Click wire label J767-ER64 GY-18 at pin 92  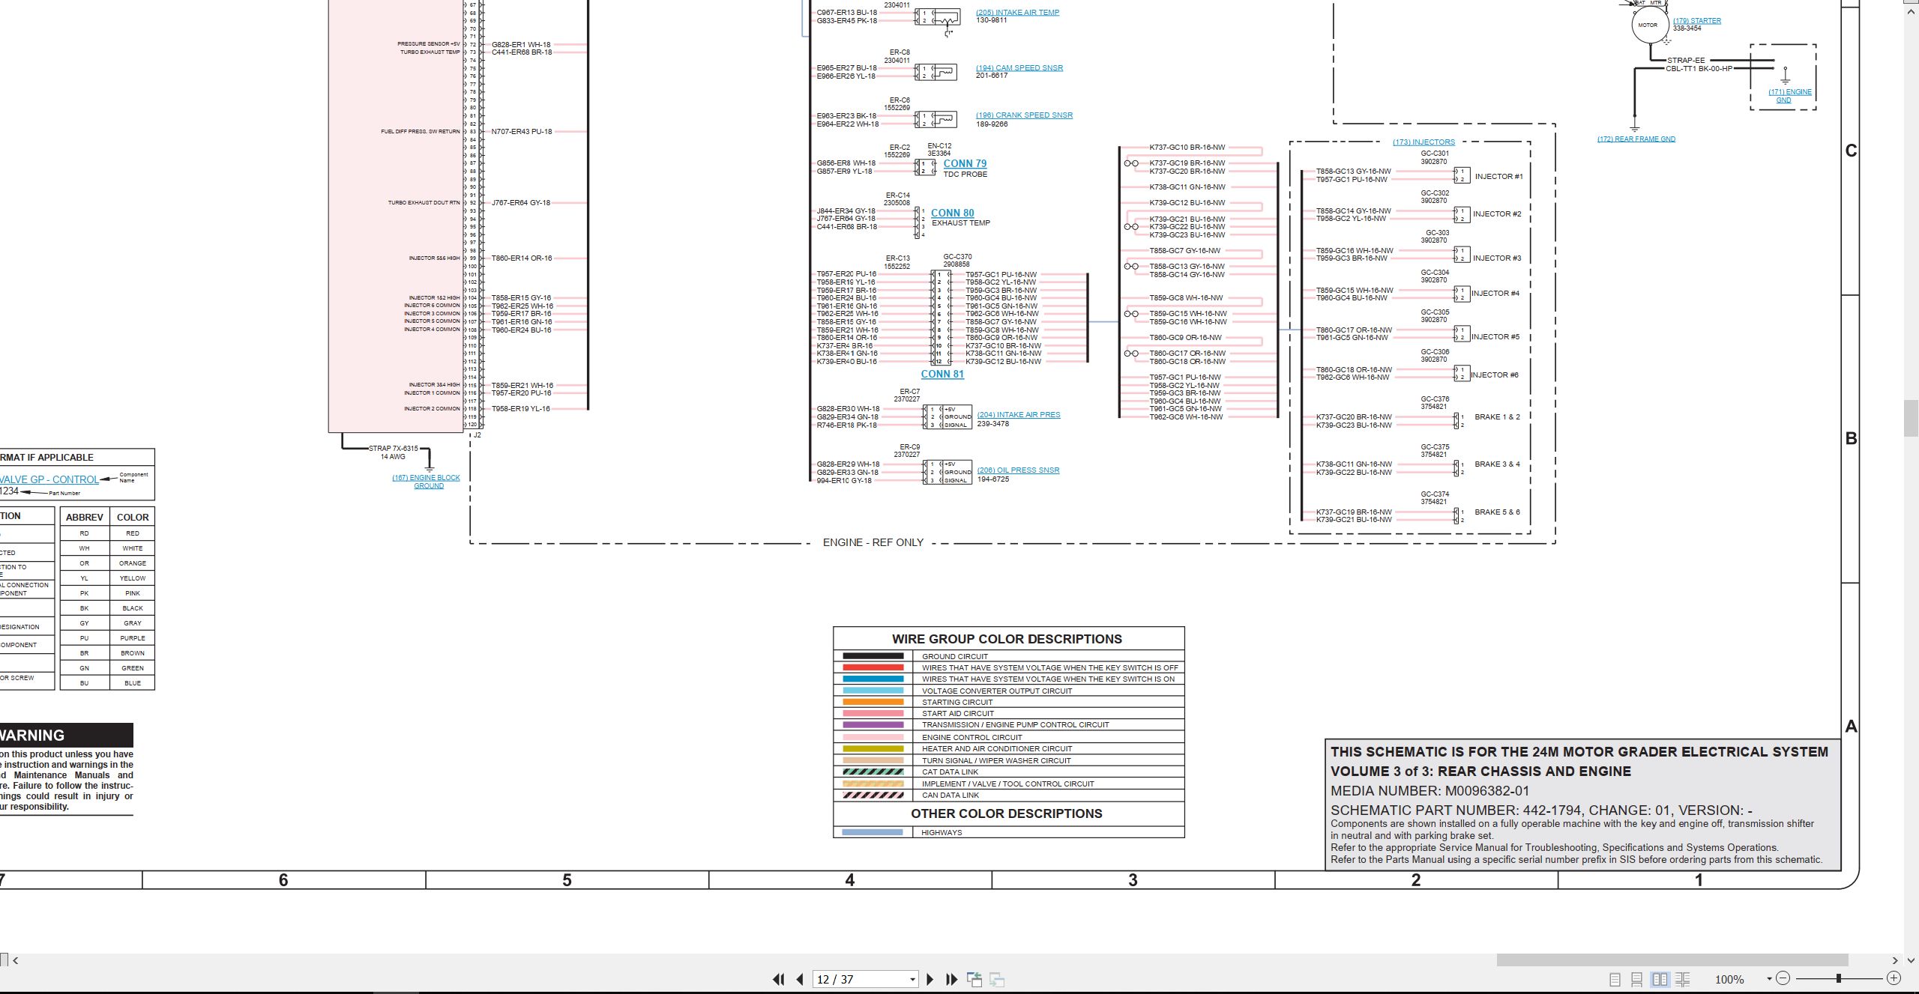tap(520, 203)
